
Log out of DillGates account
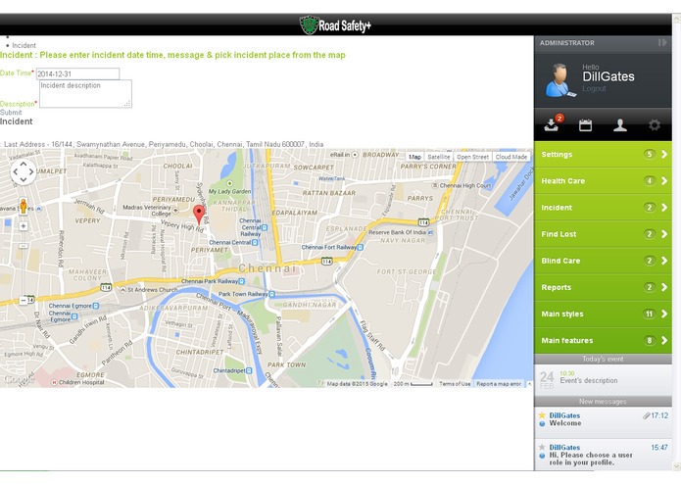(594, 88)
